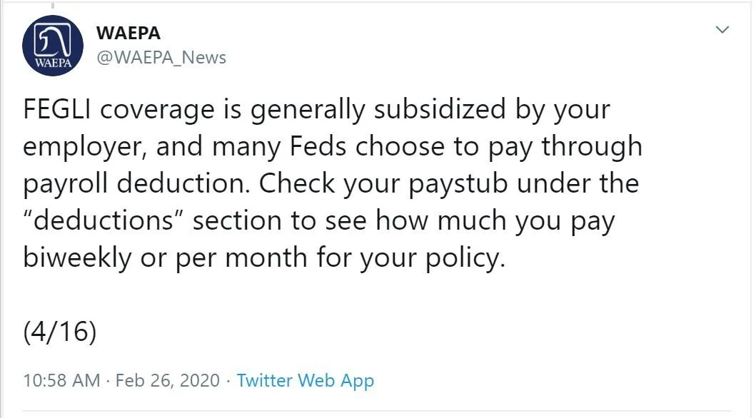This screenshot has height=418, width=756.
Task: Open the Twitter Web App source link
Action: point(305,380)
